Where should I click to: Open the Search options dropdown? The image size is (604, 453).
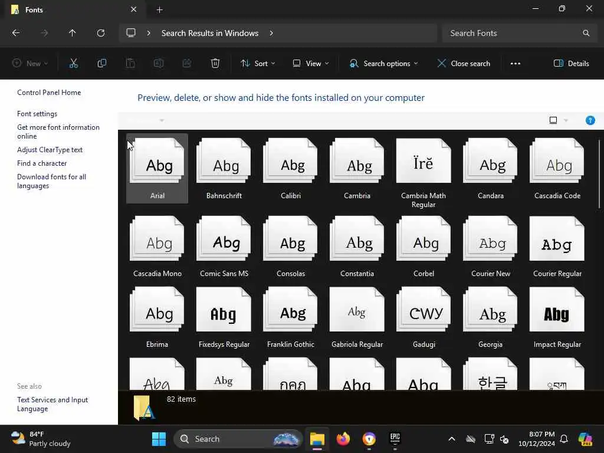click(383, 64)
